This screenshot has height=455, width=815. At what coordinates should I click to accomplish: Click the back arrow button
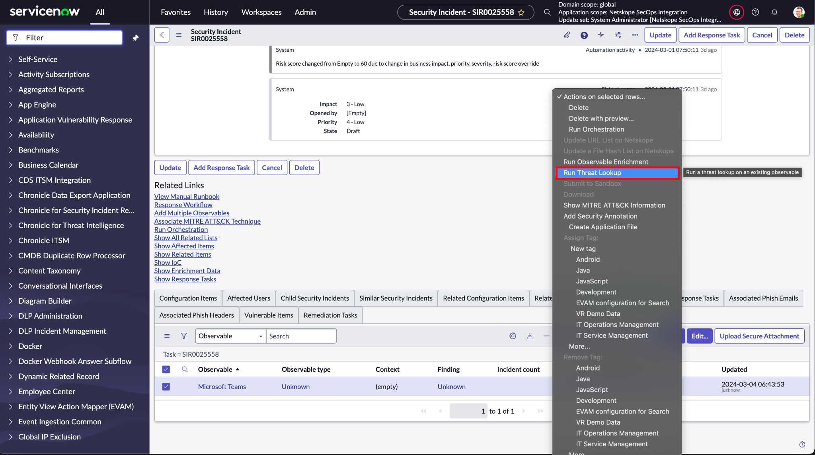(162, 35)
